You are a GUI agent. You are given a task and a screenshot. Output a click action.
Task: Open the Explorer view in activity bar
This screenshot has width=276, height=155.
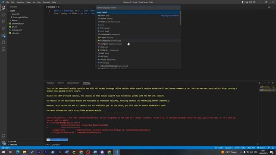pos(3,8)
